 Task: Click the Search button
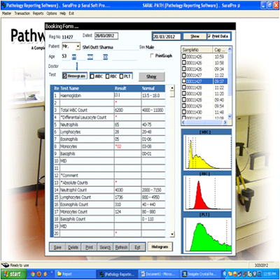click(x=105, y=247)
